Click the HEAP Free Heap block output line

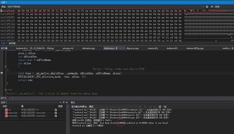[120, 123]
